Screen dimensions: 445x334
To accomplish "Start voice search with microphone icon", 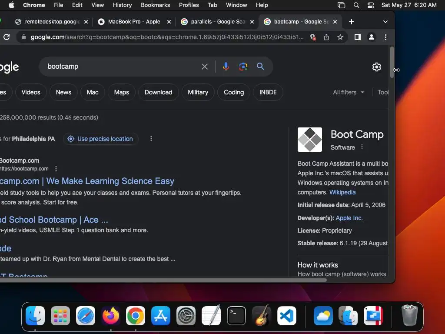I will 226,67.
